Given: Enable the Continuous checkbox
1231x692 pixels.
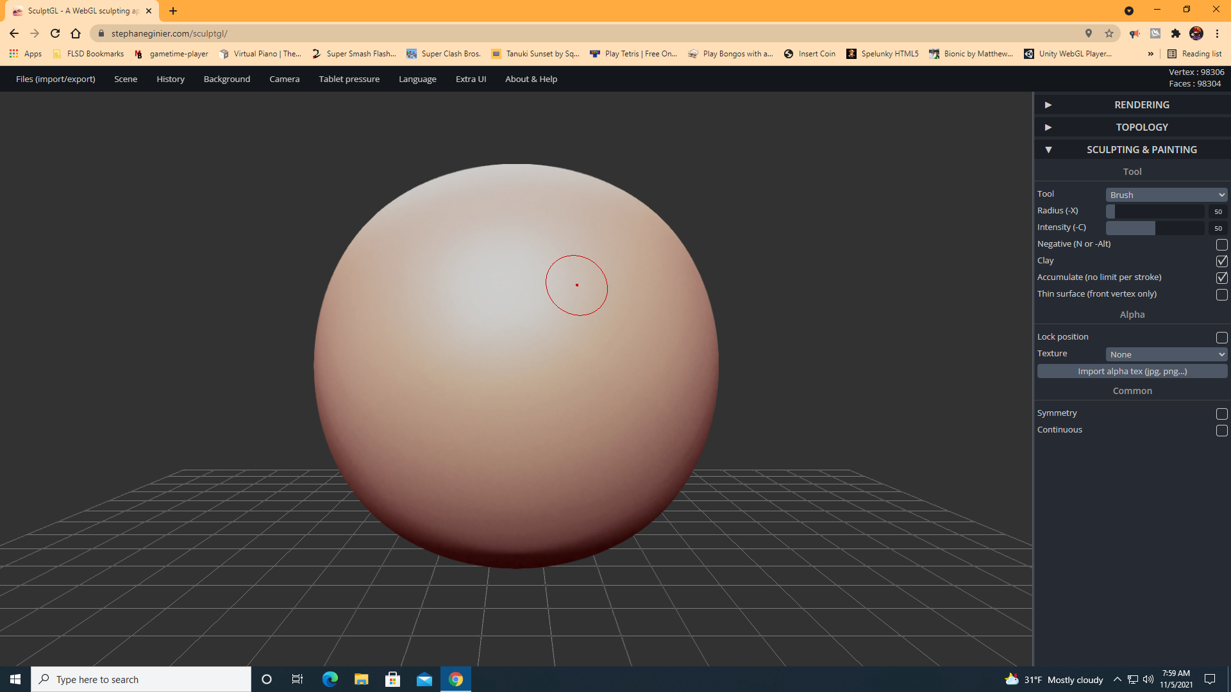Looking at the screenshot, I should (x=1221, y=431).
